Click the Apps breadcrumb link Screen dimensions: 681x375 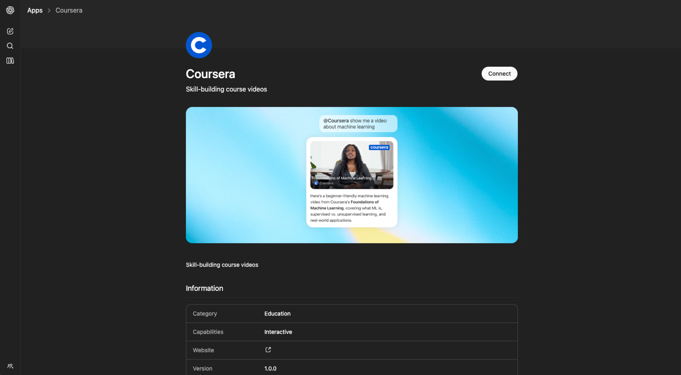pos(35,10)
